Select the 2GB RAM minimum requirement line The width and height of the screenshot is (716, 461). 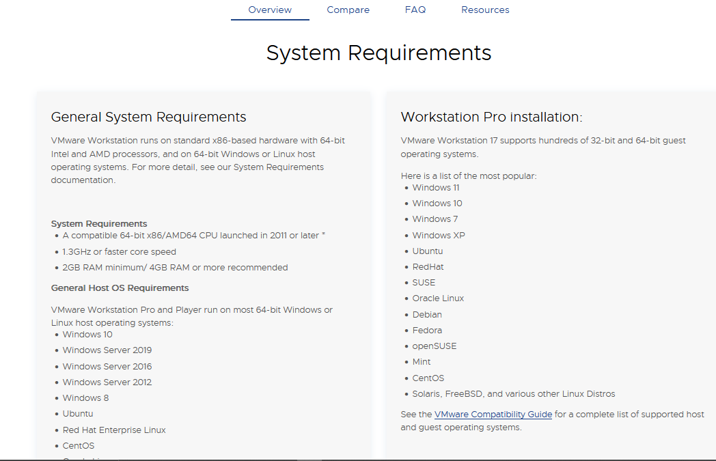click(x=175, y=268)
